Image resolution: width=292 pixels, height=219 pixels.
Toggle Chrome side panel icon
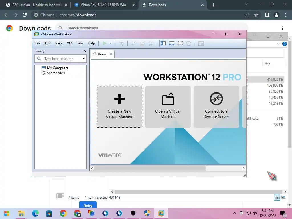[x=267, y=15]
